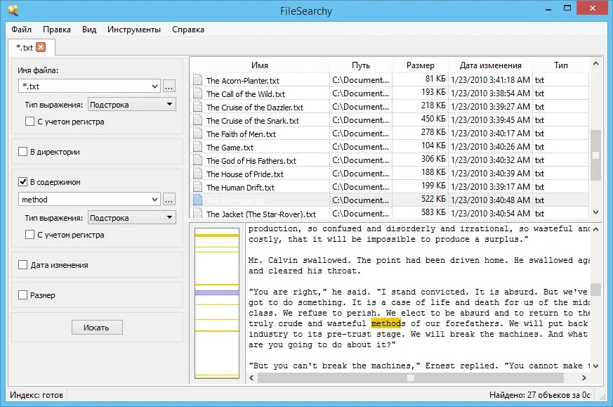
Task: Uncheck В содержимом checkbox
Action: tap(22, 181)
